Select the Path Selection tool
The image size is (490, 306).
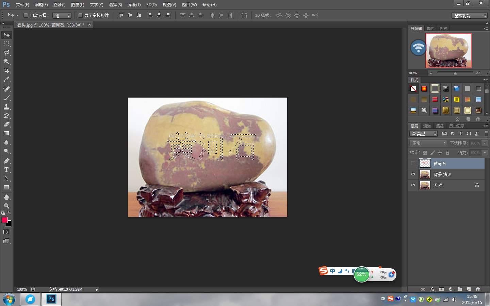tap(6, 178)
